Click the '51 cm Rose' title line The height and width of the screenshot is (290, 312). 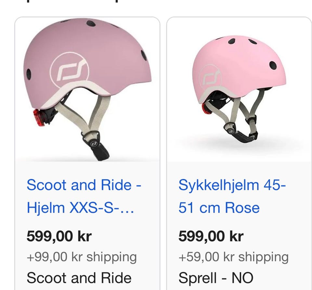(219, 208)
